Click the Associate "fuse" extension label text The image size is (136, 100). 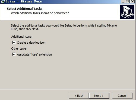[x=34, y=54]
